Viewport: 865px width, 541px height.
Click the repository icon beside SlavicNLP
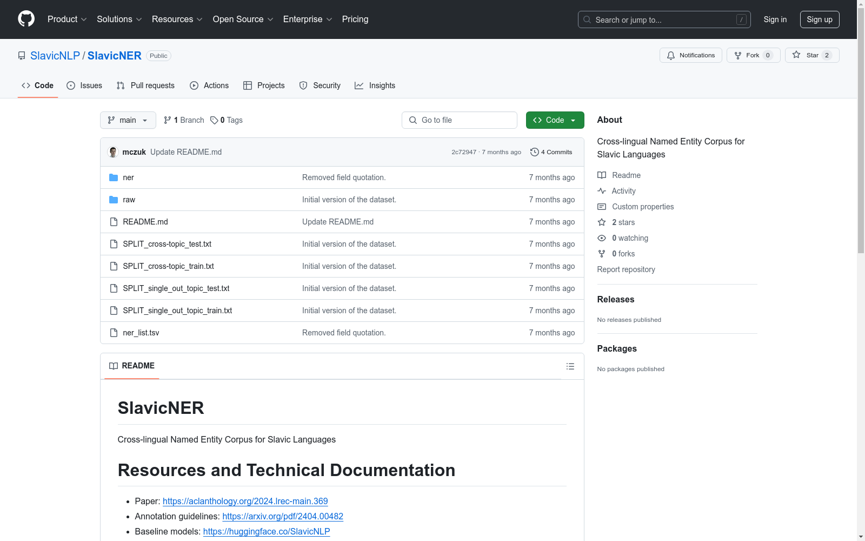coord(22,56)
